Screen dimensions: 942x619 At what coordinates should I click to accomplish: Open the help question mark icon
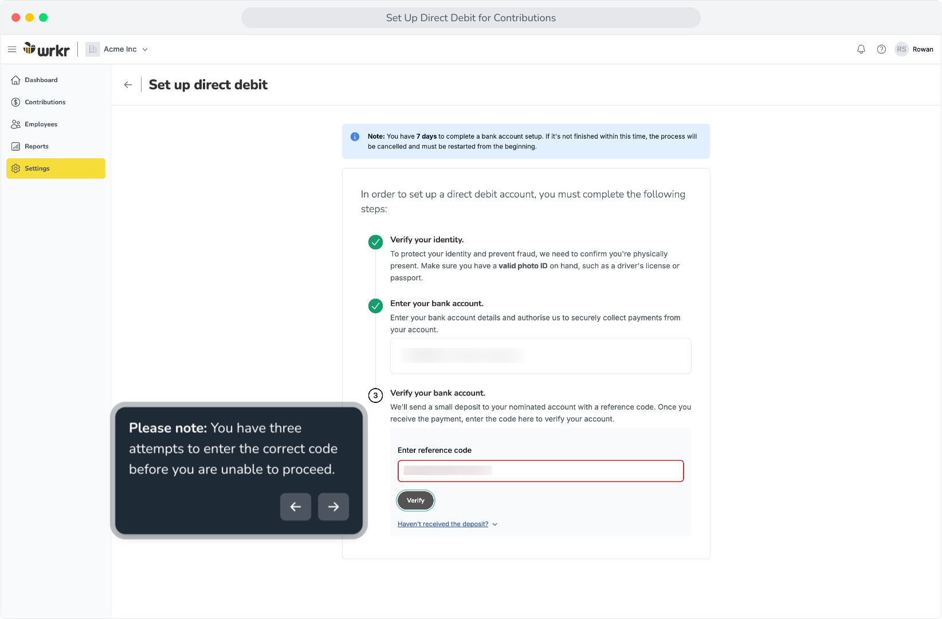(881, 49)
